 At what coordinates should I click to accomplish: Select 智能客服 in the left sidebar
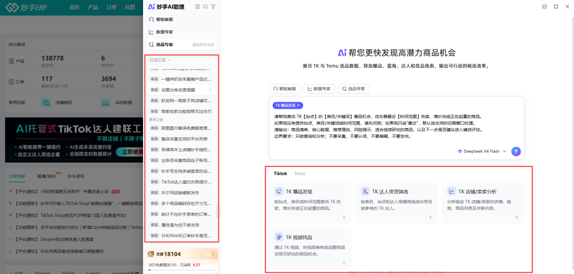[x=181, y=19]
